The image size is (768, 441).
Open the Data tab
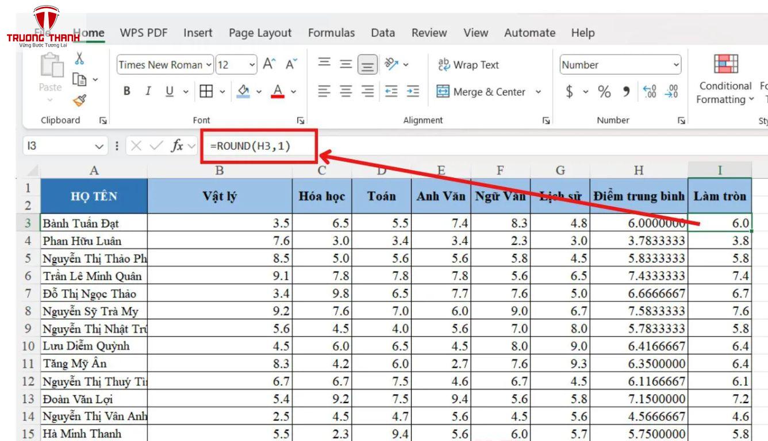point(383,33)
